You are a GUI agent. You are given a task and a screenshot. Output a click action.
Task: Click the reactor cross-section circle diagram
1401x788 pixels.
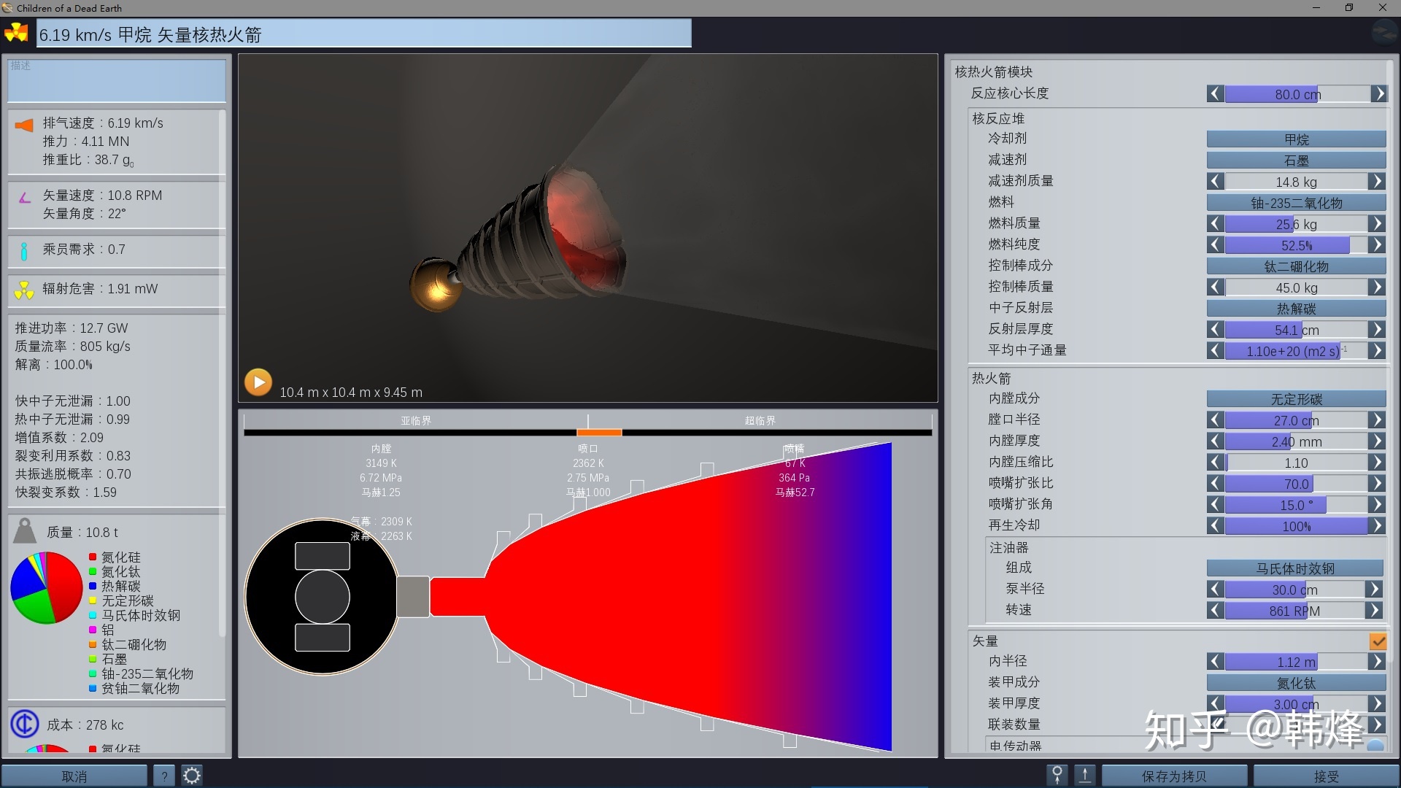click(x=322, y=596)
